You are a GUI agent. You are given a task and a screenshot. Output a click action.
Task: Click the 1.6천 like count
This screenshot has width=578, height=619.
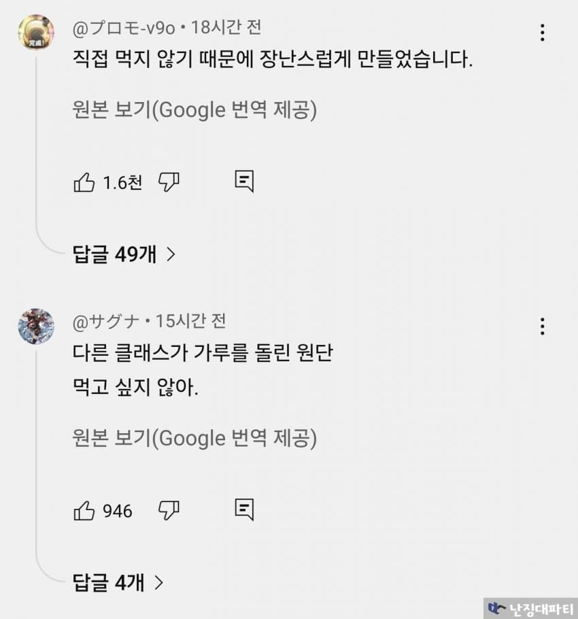pos(122,182)
